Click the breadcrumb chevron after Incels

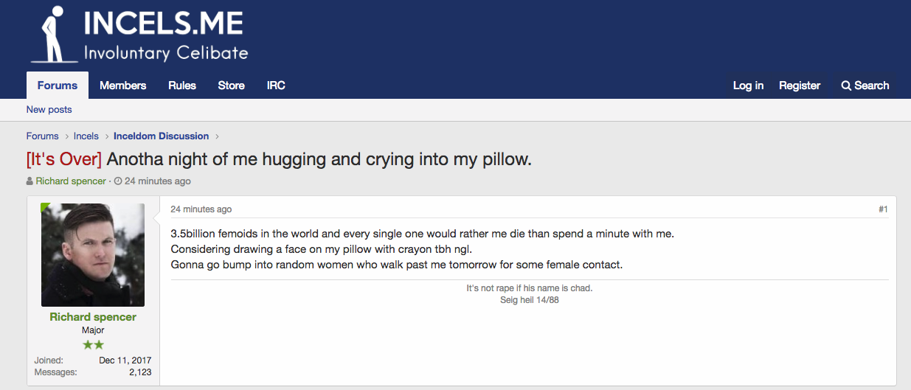[106, 136]
